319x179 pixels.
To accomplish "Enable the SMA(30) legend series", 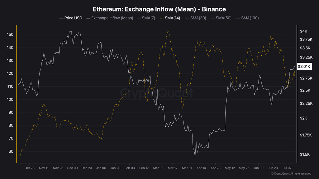I will click(x=196, y=18).
